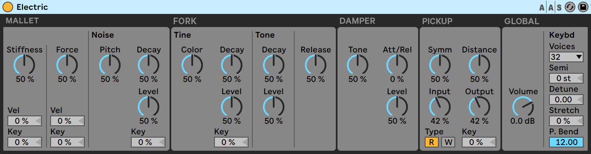The image size is (591, 154).
Task: Click the Hot-Swap preset circular arrows icon
Action: click(x=570, y=7)
